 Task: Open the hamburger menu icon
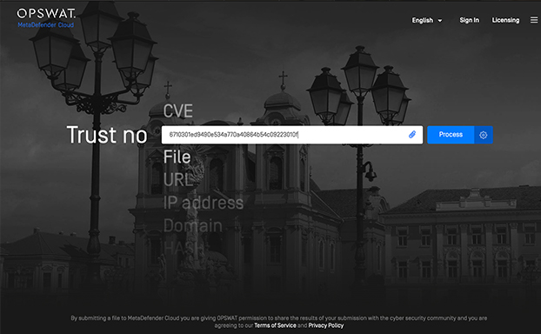(x=534, y=20)
